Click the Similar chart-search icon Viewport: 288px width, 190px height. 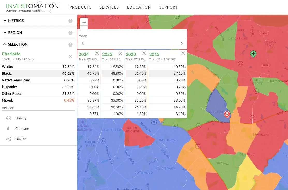point(9,139)
